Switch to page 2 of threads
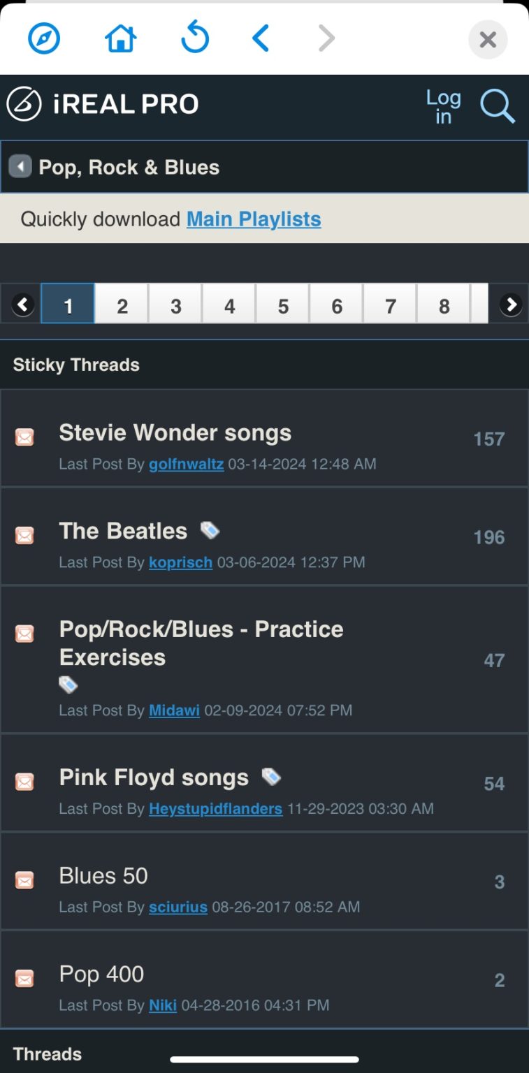This screenshot has width=529, height=1073. coord(122,305)
